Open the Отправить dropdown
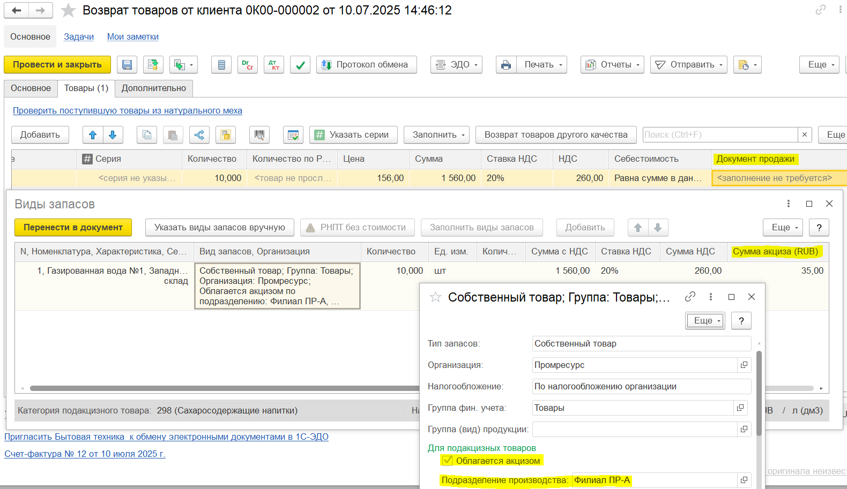Viewport: 847px width, 489px height. point(689,65)
